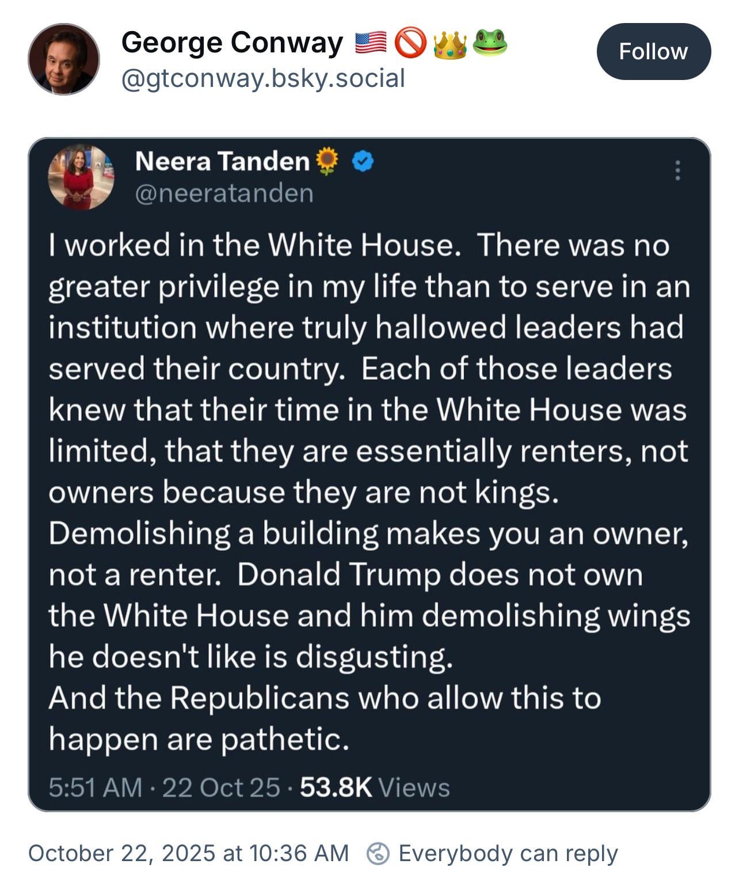This screenshot has height=883, width=739.
Task: Click the red prohibited sign emoji
Action: click(410, 44)
